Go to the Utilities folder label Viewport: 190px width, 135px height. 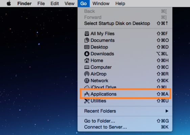pos(98,101)
